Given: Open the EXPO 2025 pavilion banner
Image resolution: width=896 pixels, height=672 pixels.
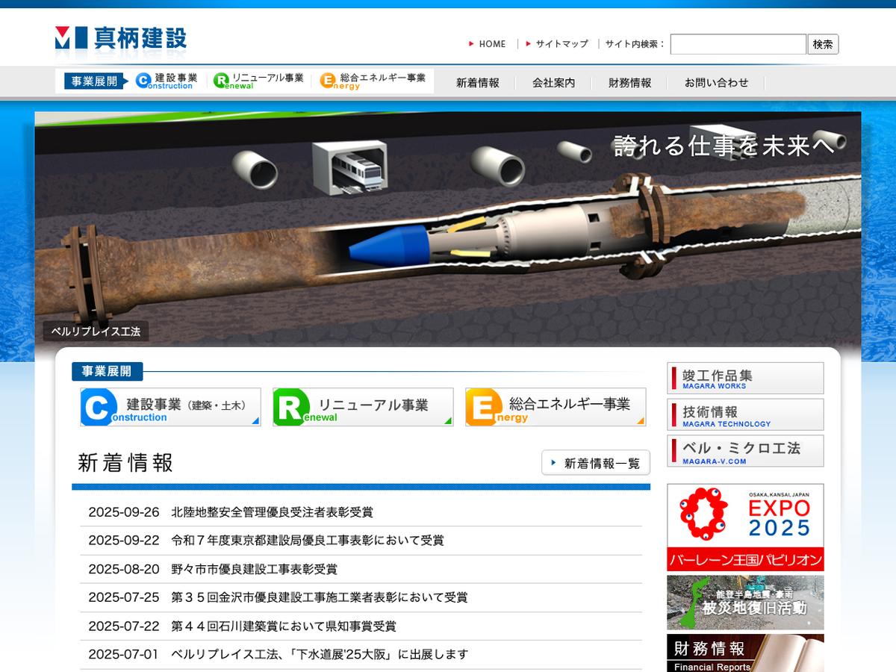Looking at the screenshot, I should (x=745, y=527).
